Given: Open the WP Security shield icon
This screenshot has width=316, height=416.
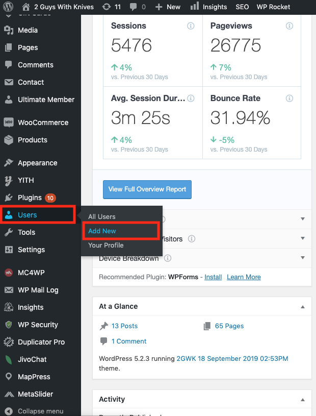Looking at the screenshot, I should 9,325.
